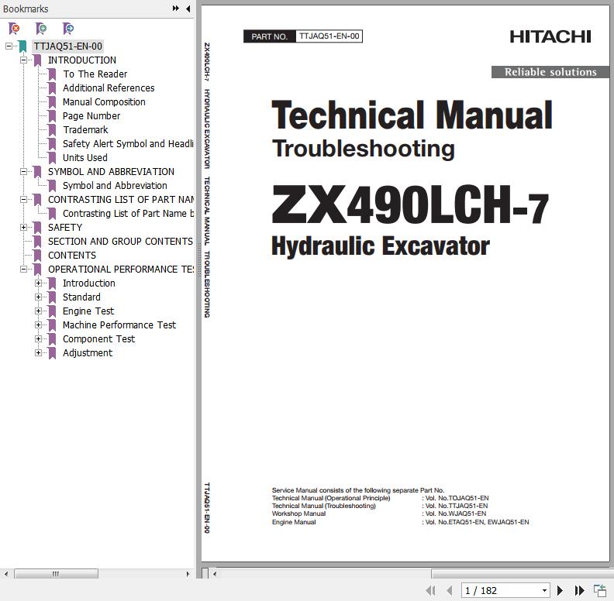Expand all bookmarks double-arrow icon
Viewport: 614px width, 601px height.
176,9
